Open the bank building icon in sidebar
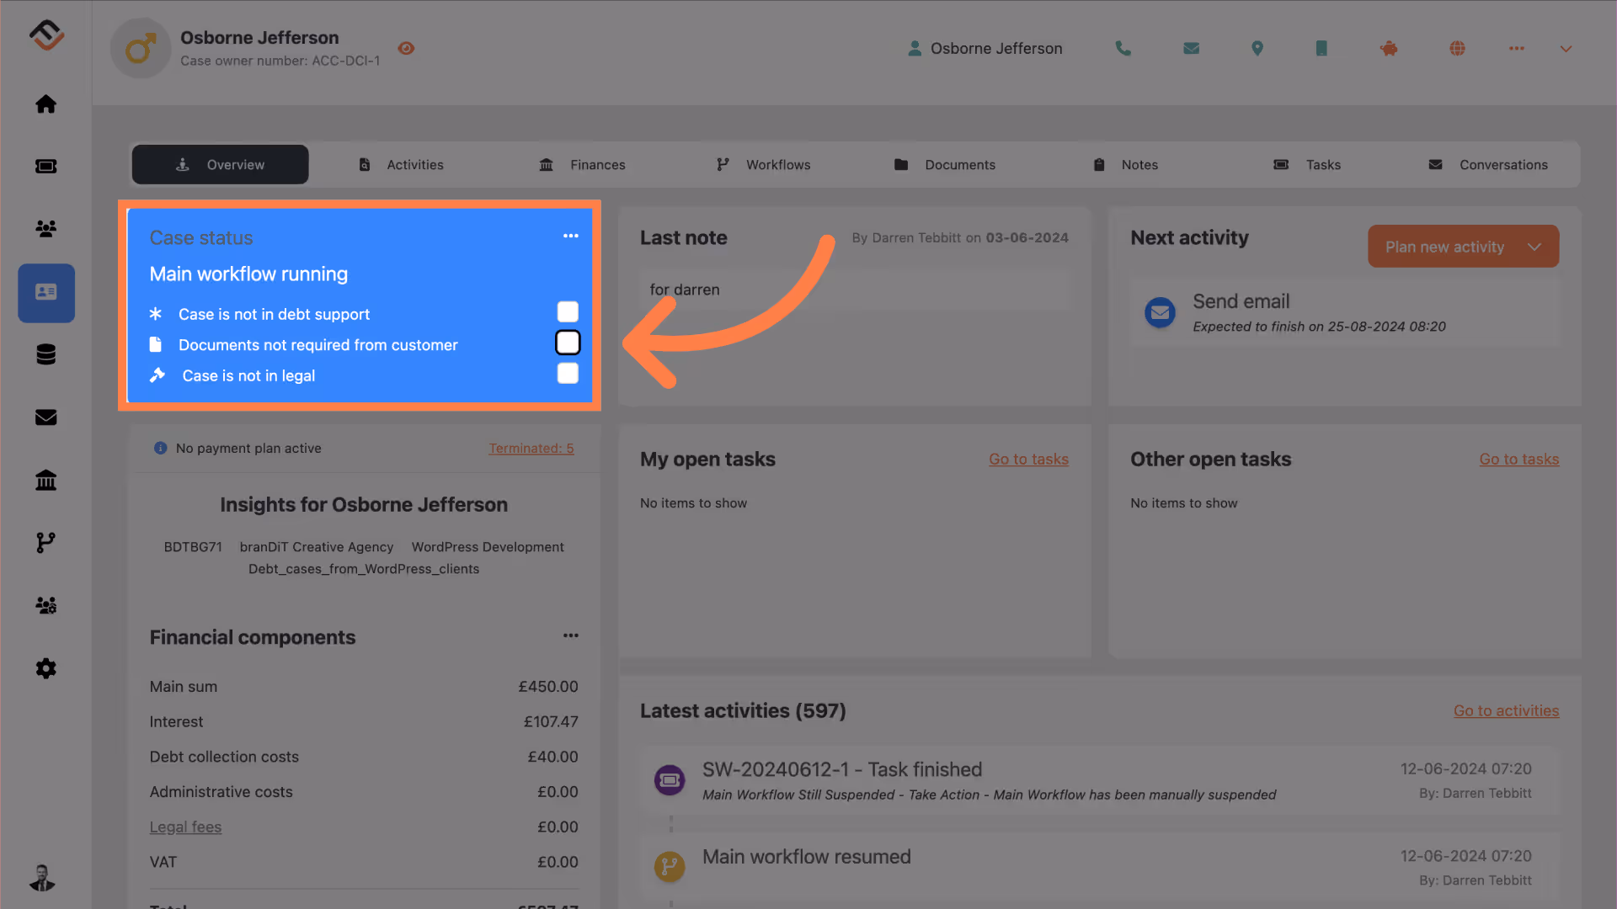The width and height of the screenshot is (1617, 909). point(46,480)
